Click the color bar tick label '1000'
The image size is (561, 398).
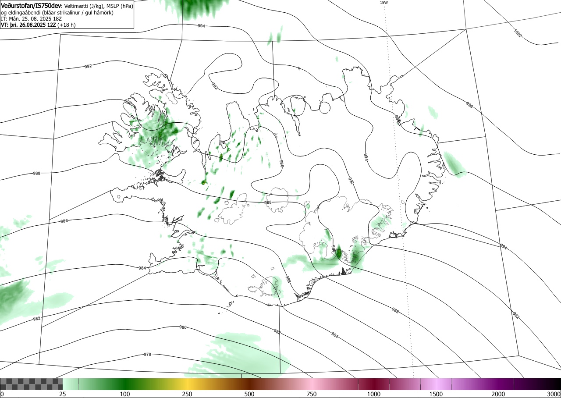374,394
